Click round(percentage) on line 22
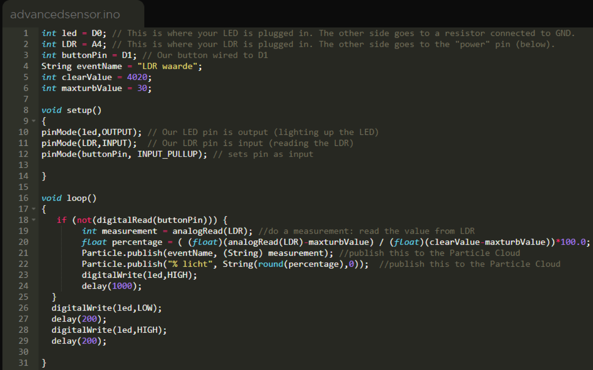This screenshot has width=593, height=370. [300, 264]
